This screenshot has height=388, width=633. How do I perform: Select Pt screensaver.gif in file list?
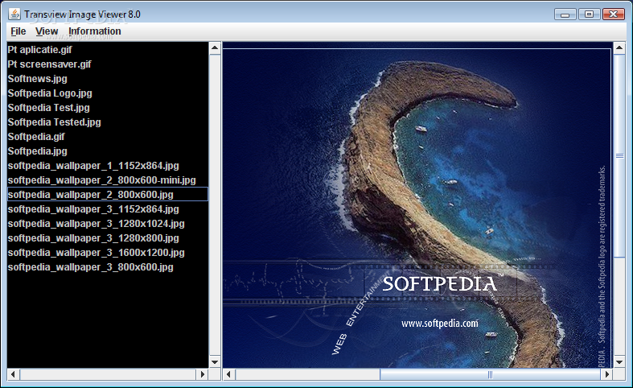coord(108,64)
